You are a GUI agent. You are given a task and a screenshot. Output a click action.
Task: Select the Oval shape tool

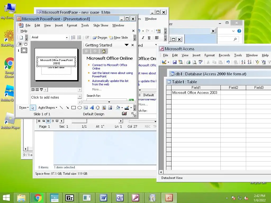[x=79, y=108]
